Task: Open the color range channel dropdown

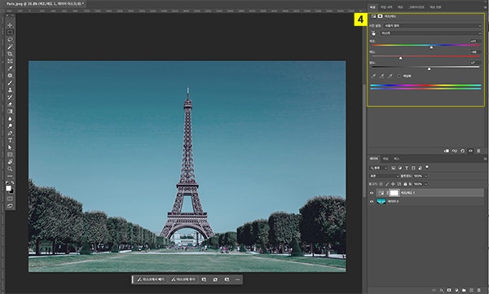Action: tap(431, 33)
